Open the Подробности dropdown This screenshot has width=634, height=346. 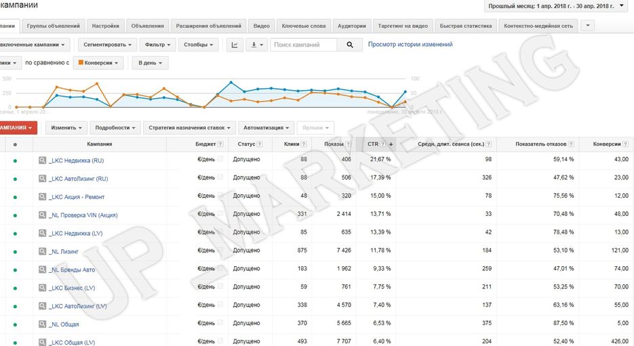tap(115, 127)
